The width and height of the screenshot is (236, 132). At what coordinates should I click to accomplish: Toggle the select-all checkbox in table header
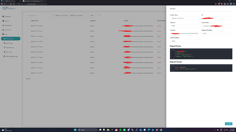27,21
